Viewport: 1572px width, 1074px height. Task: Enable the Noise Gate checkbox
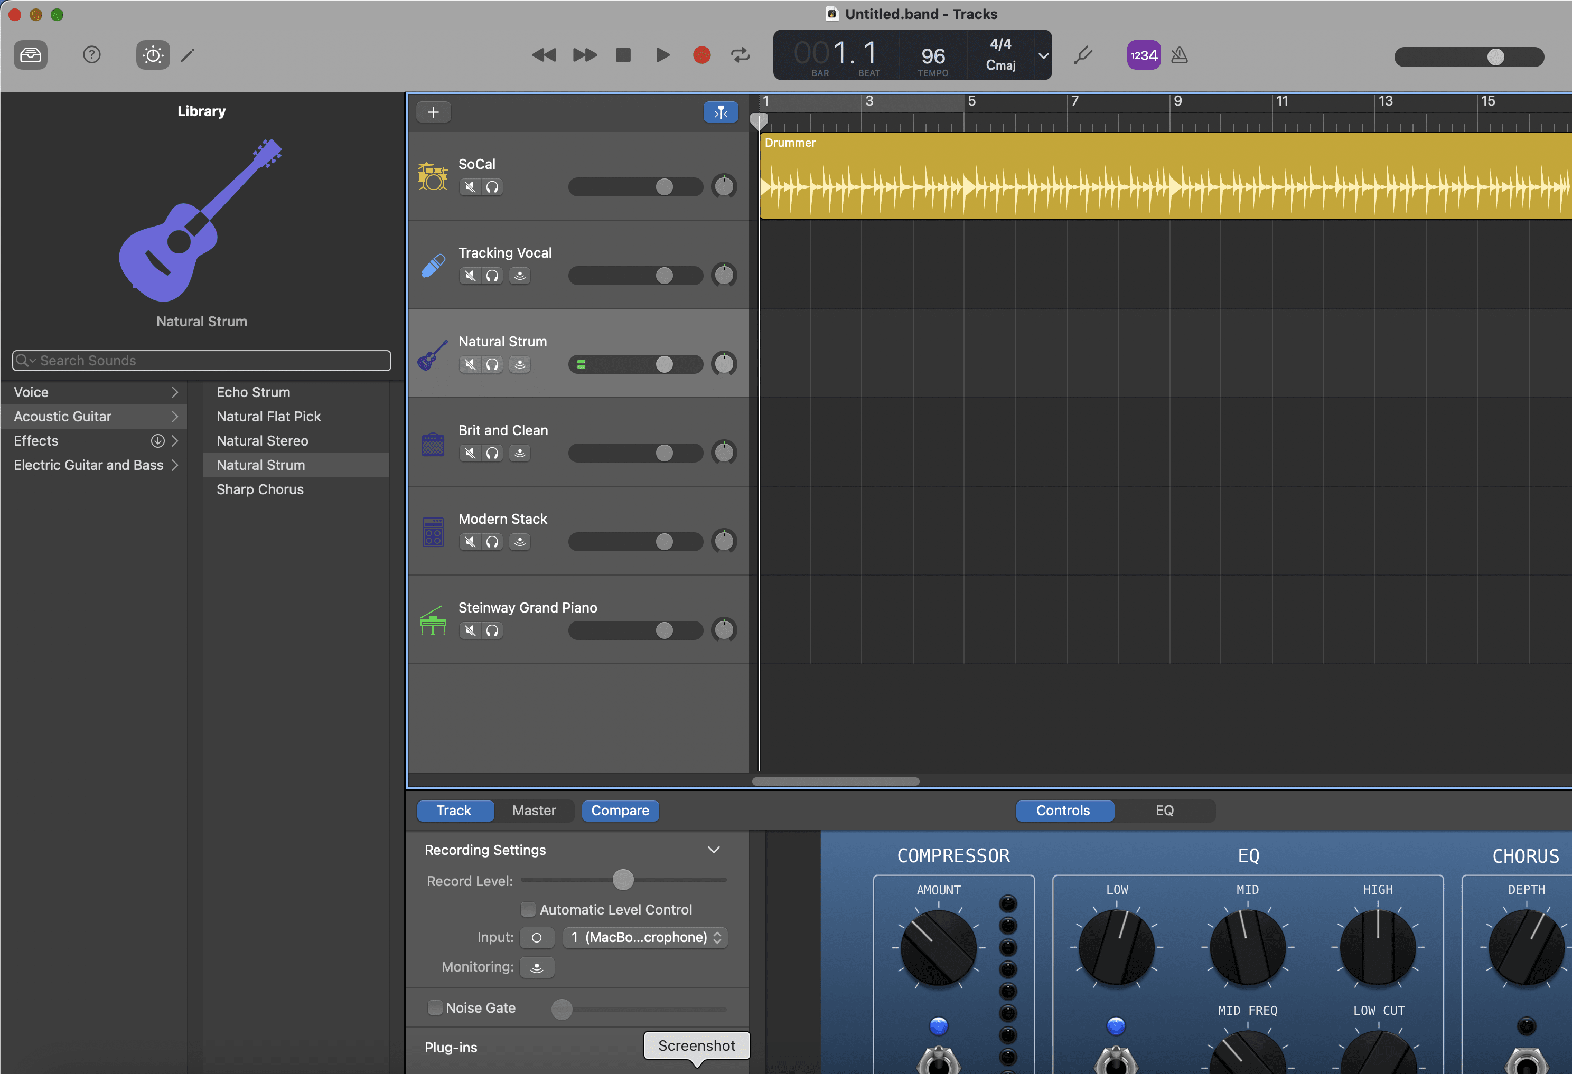[x=435, y=1007]
